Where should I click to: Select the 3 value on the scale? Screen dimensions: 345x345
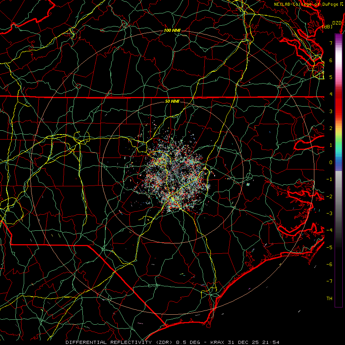coord(331,111)
